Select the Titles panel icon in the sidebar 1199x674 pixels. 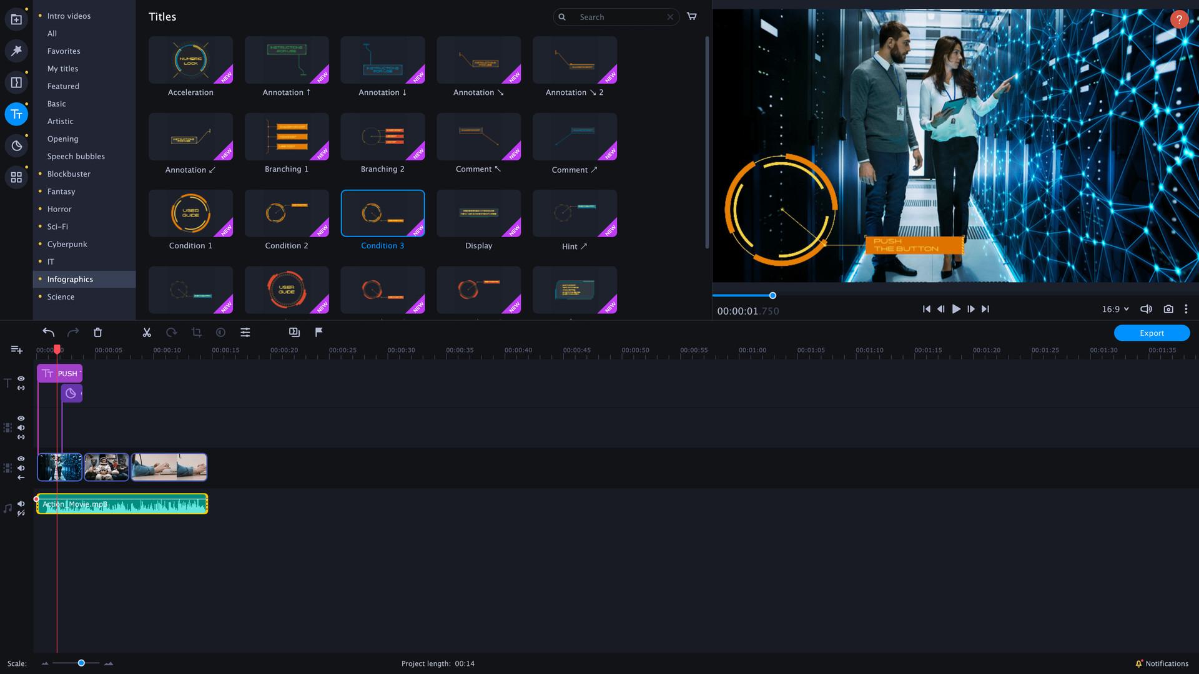click(x=16, y=114)
